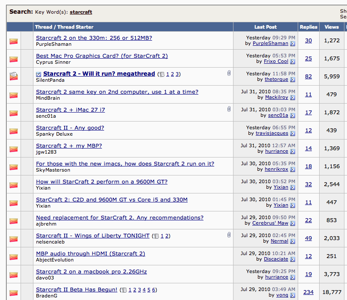Go to last post by travisjacques arrow icon
This screenshot has width=347, height=300.
pos(293,133)
